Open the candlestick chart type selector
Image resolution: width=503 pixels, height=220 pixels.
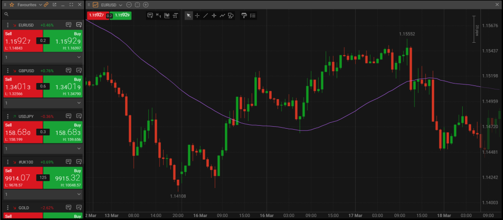click(x=167, y=15)
